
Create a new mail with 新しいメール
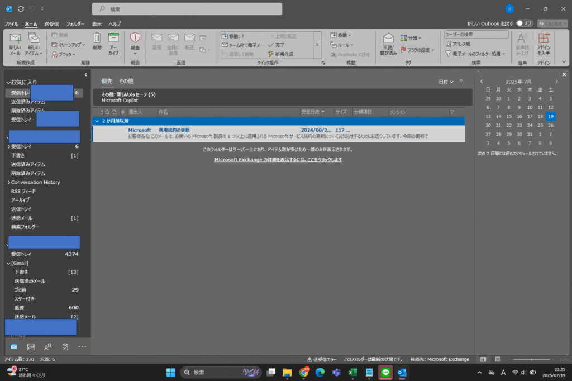[15, 44]
